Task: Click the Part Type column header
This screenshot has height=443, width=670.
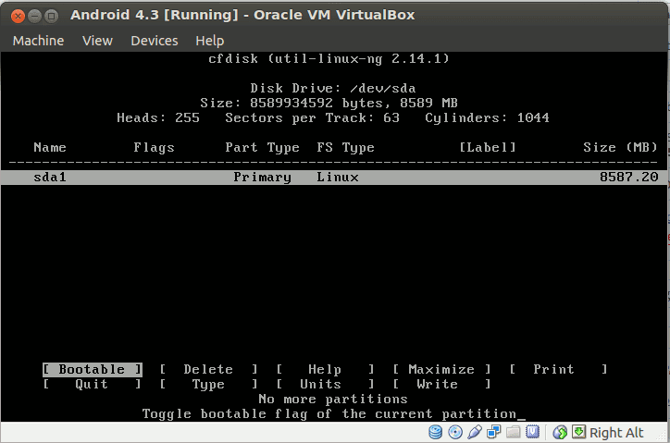Action: [262, 147]
